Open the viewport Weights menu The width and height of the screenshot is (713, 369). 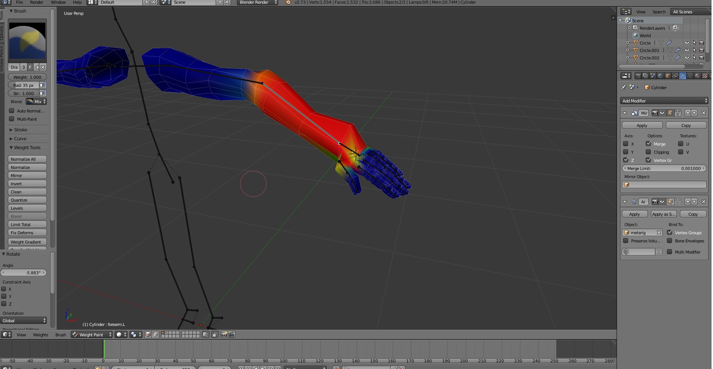(41, 335)
